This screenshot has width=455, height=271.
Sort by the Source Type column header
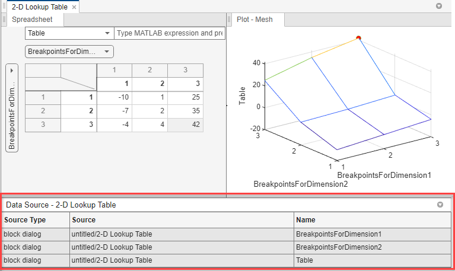[34, 219]
